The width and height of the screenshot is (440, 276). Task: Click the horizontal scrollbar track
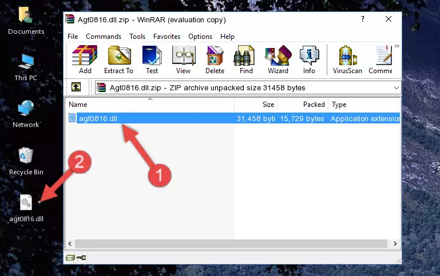[231, 243]
